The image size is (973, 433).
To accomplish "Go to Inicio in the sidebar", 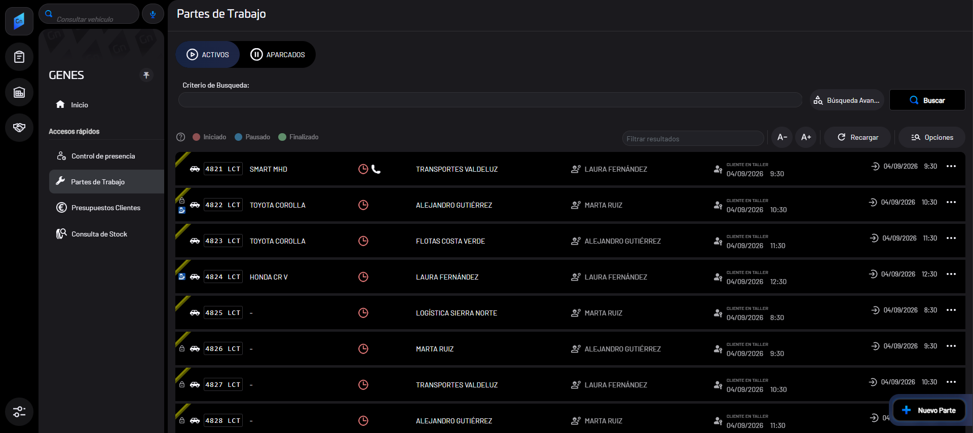I will [x=106, y=105].
